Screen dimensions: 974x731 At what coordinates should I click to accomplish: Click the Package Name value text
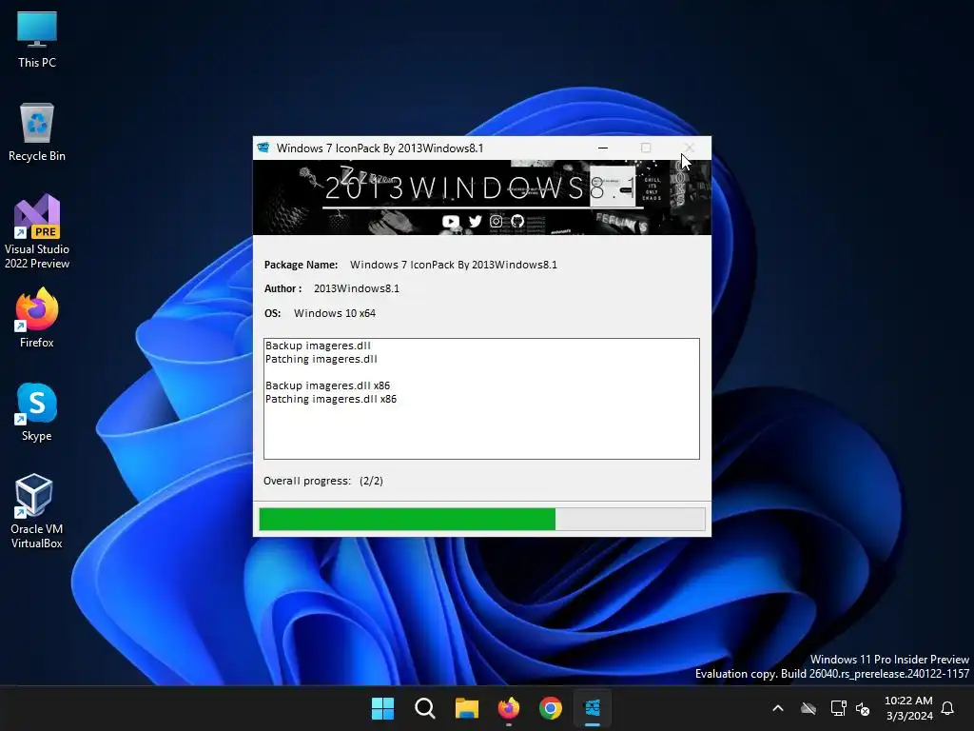click(454, 265)
